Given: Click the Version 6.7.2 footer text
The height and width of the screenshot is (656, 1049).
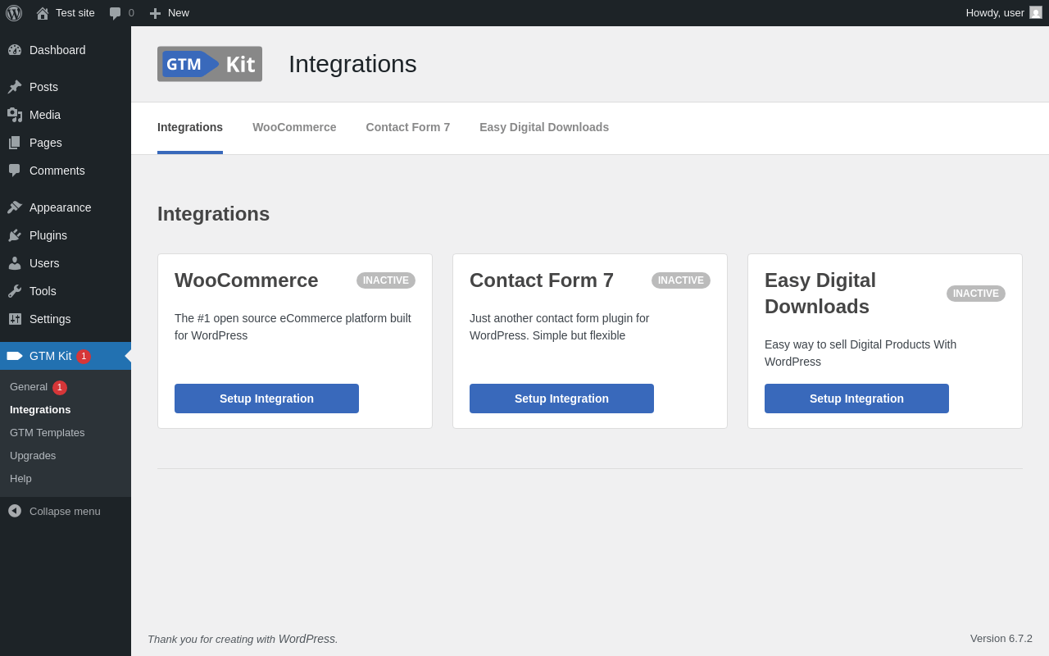Looking at the screenshot, I should pos(1001,639).
